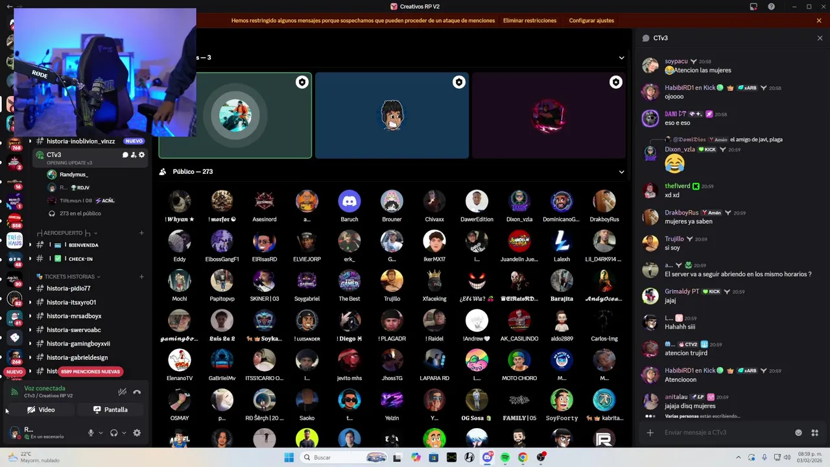This screenshot has height=467, width=830.
Task: Open the dice server icon in server list
Action: [14, 337]
